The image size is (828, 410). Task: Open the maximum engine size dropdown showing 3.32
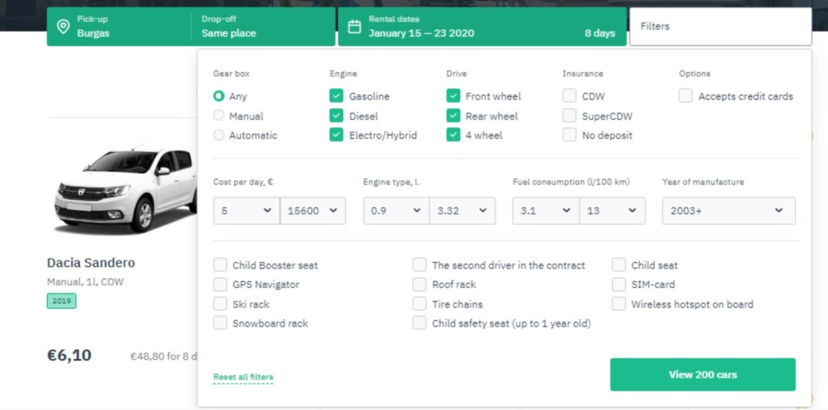(463, 211)
